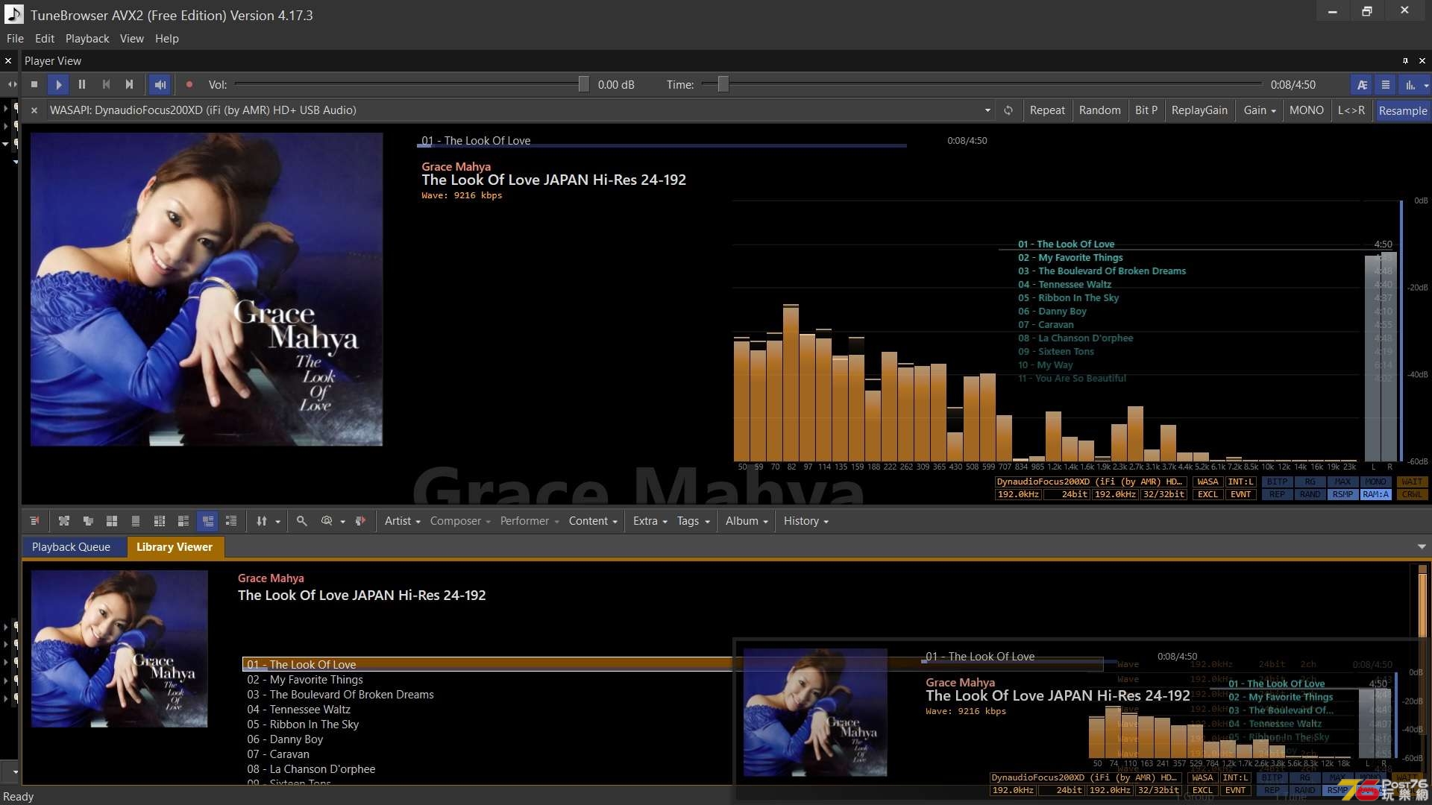
Task: Expand the sort order dropdown arrow
Action: coord(277,522)
